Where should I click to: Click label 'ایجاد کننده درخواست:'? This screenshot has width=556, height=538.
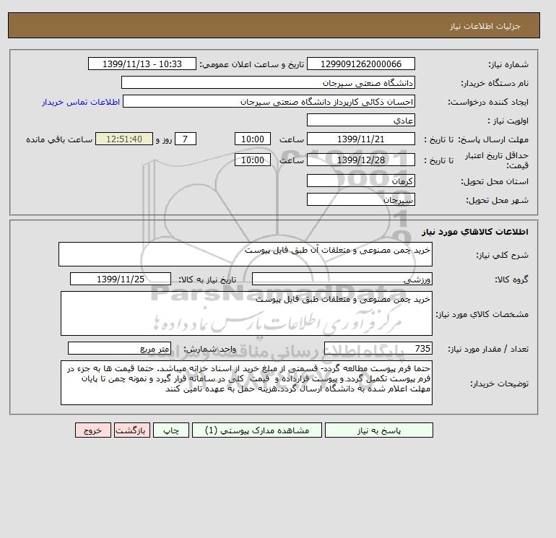tap(488, 102)
